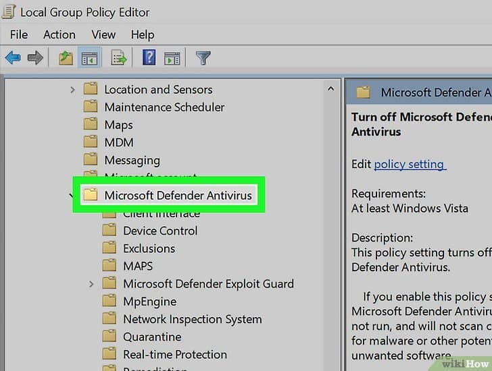Open the Help menu
Image resolution: width=492 pixels, height=371 pixels.
143,34
